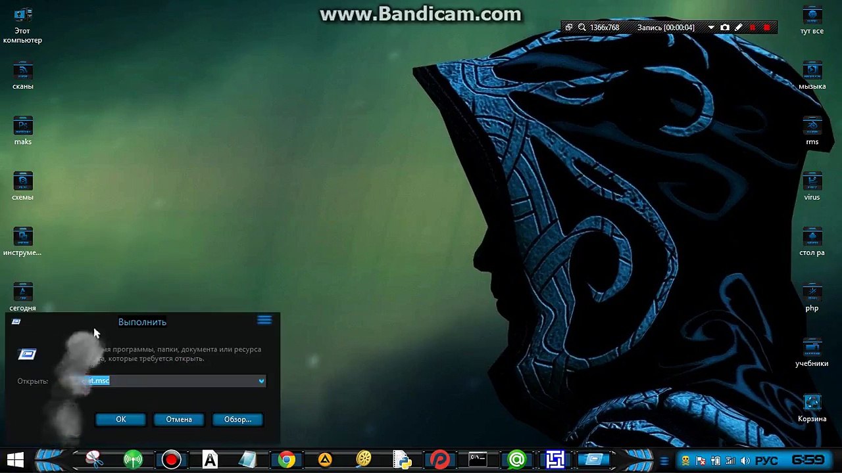The height and width of the screenshot is (473, 842).
Task: Open the command prompt taskbar icon
Action: pyautogui.click(x=478, y=460)
